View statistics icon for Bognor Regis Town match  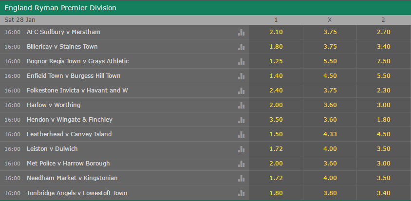[x=241, y=62]
